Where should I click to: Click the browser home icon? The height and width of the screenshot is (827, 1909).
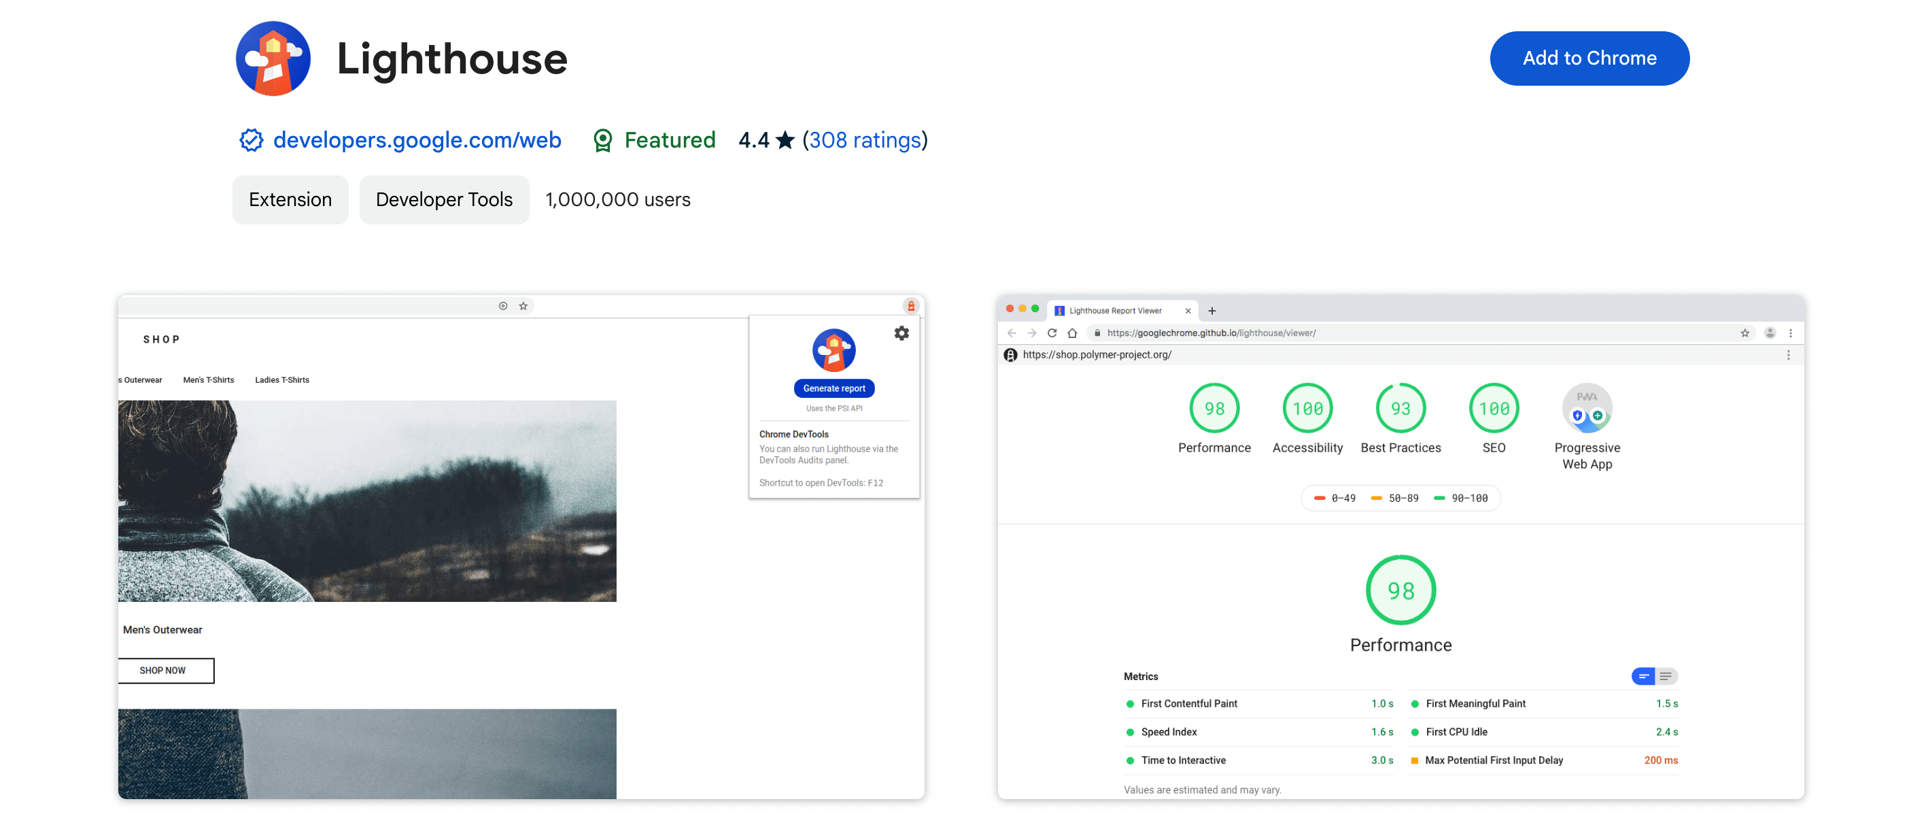(x=1071, y=333)
